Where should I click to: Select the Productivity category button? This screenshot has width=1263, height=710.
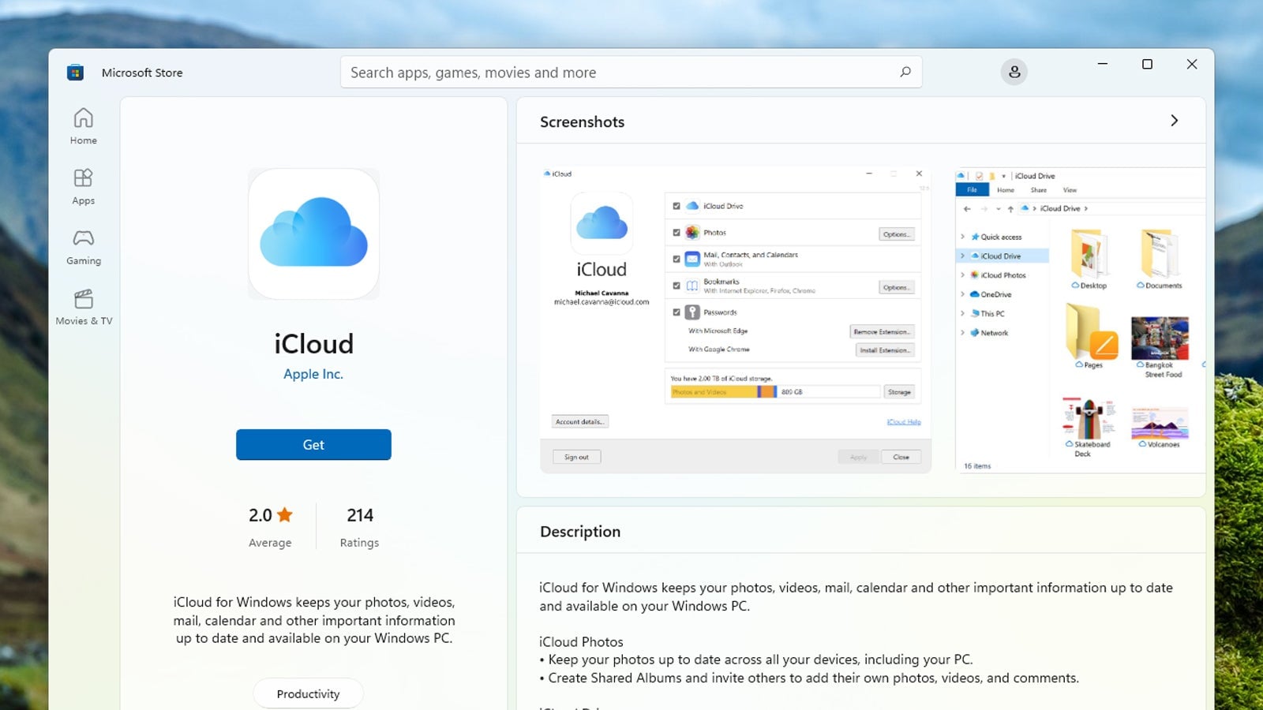click(308, 693)
